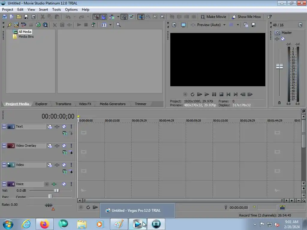Save preview snapshot to file icon
The height and width of the screenshot is (230, 307).
point(253,25)
